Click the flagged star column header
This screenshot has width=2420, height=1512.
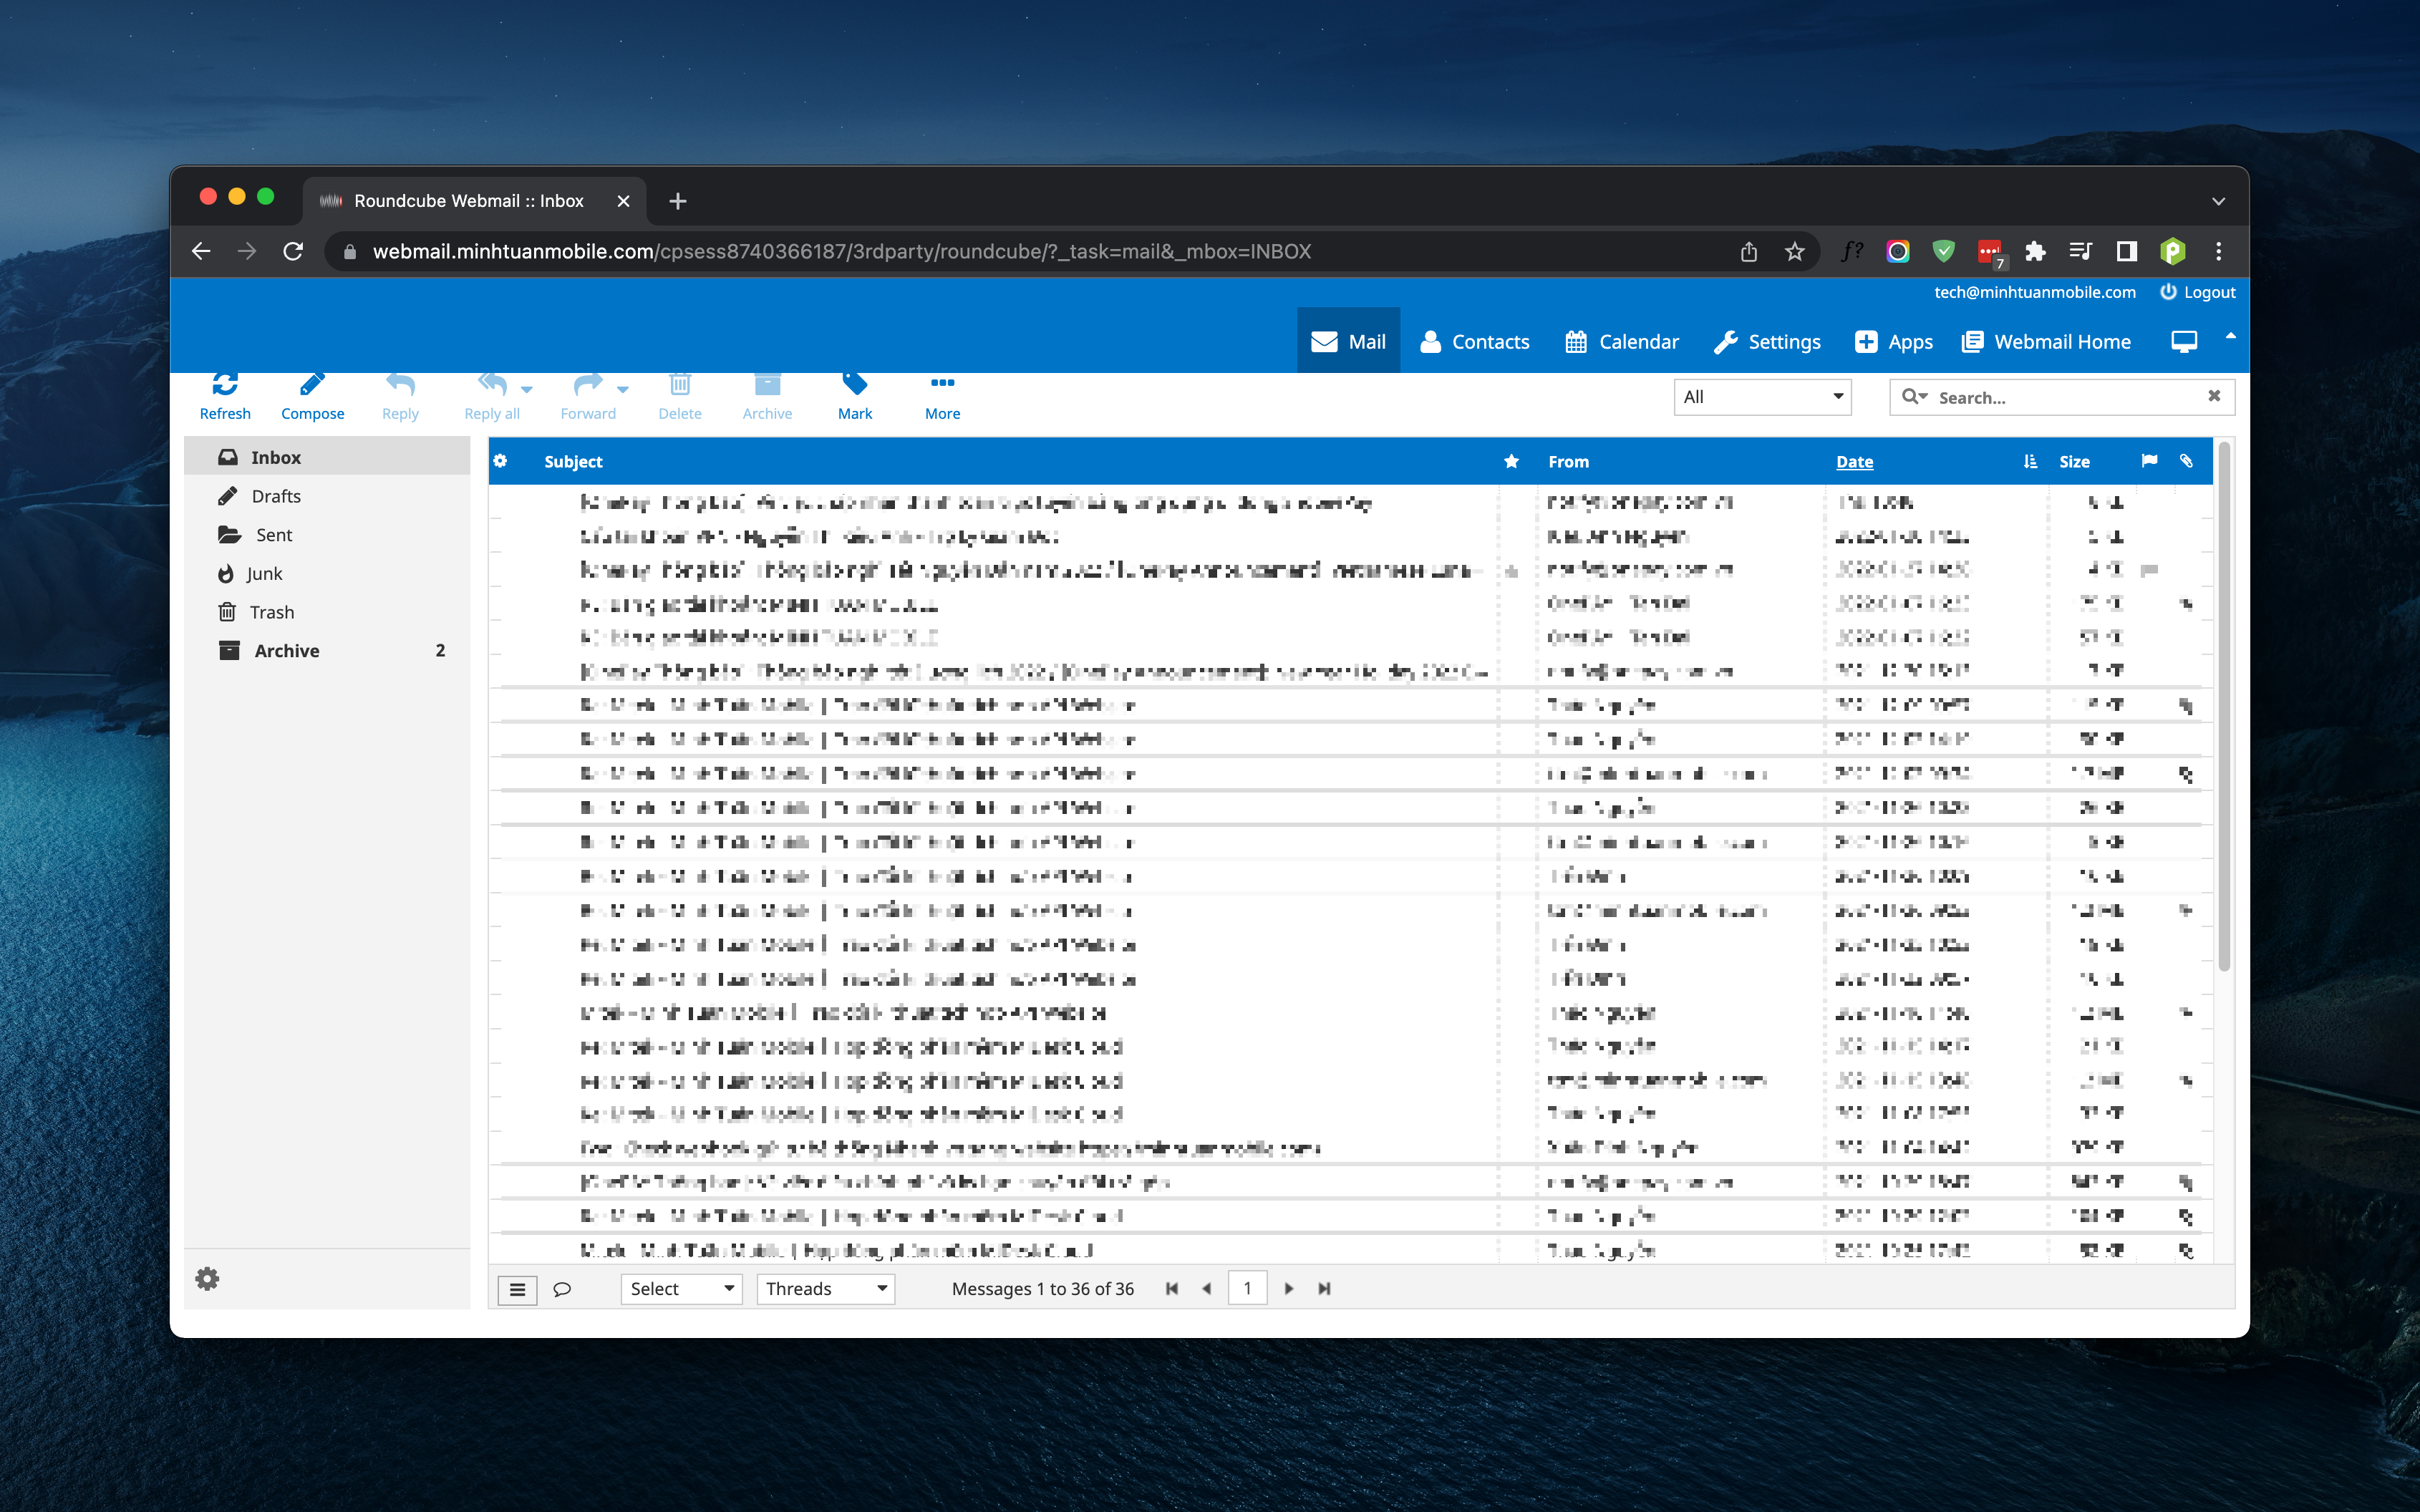point(1511,461)
